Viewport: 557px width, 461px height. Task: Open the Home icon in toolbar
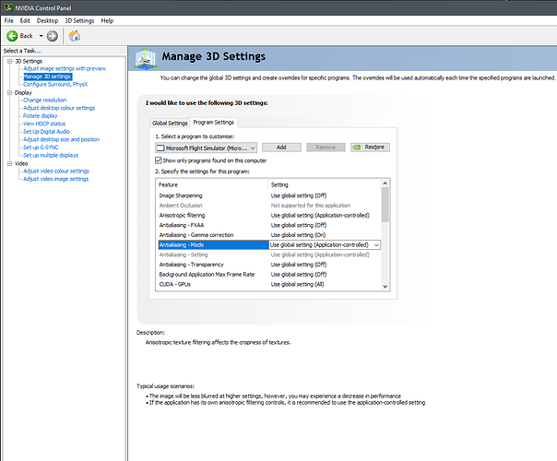coord(75,36)
